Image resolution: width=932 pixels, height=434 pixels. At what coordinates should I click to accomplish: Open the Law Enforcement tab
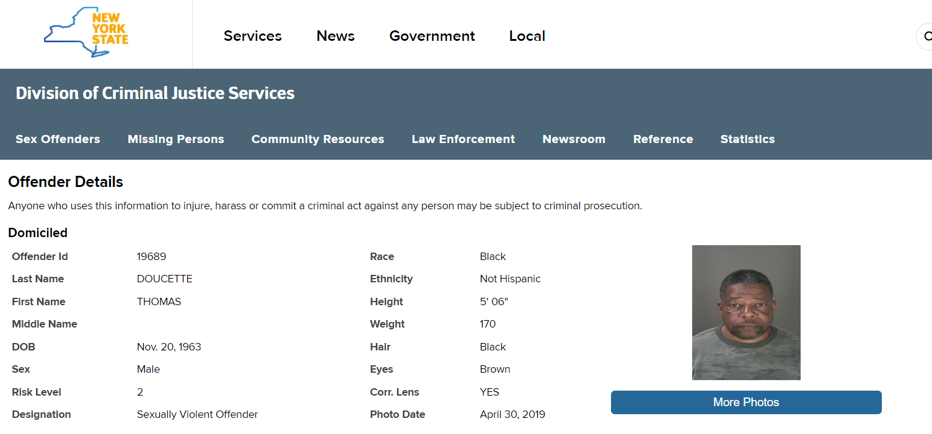pyautogui.click(x=464, y=139)
